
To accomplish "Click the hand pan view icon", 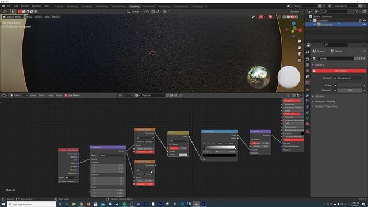I will point(299,48).
